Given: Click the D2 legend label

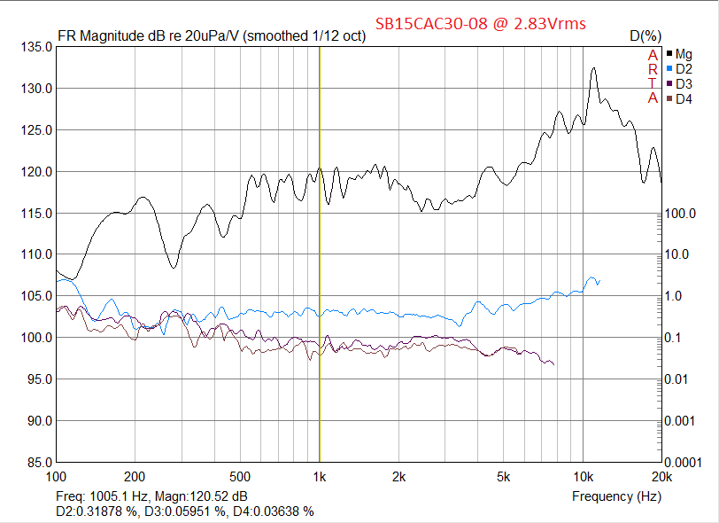Looking at the screenshot, I should click(x=684, y=69).
